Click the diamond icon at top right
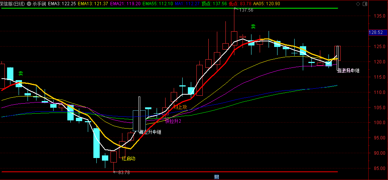 click(x=358, y=4)
